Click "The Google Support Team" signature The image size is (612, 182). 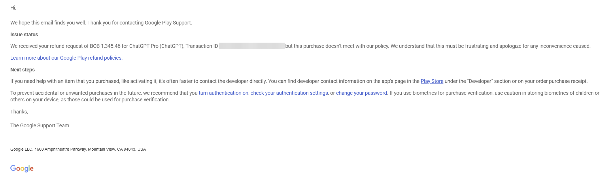click(40, 126)
